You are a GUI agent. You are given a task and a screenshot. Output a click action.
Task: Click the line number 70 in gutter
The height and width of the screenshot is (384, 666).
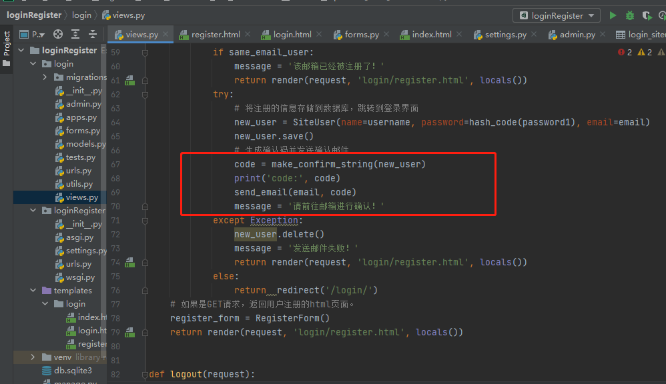click(x=115, y=207)
